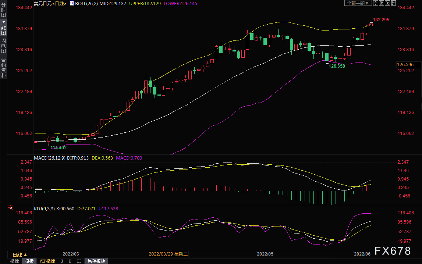Click the crosshair cursor icon in top toolbar
Viewport: 422px width, 264px height.
point(376,3)
